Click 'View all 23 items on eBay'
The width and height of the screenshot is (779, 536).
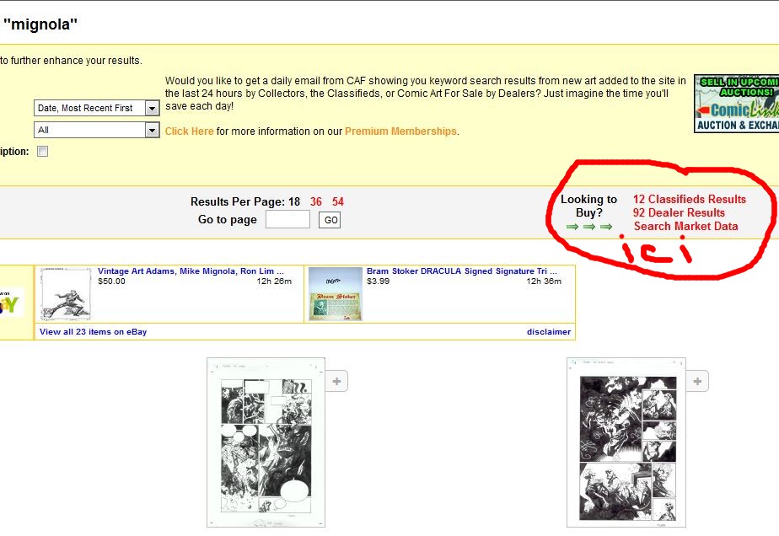tap(93, 332)
